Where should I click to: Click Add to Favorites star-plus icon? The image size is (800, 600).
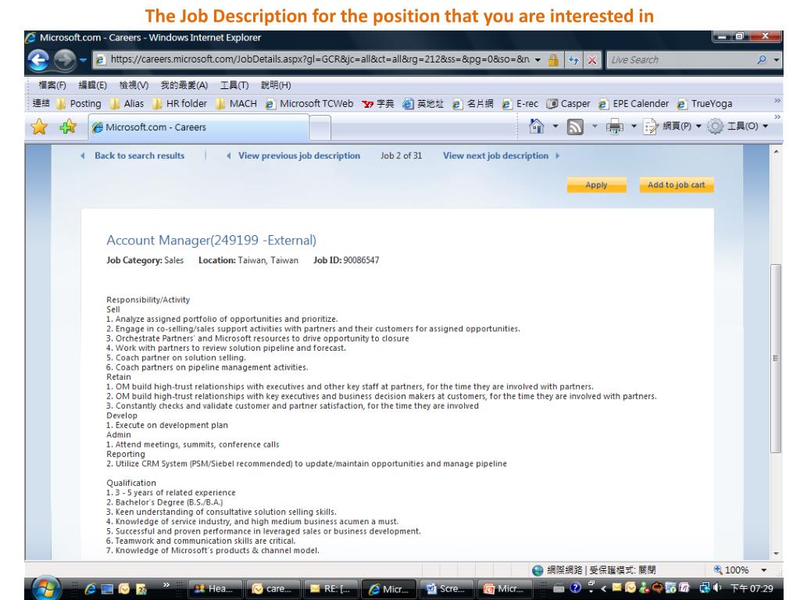point(67,127)
